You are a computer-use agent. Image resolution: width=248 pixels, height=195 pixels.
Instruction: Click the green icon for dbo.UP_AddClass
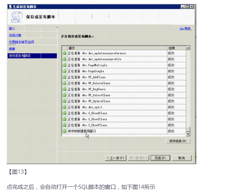(65, 77)
